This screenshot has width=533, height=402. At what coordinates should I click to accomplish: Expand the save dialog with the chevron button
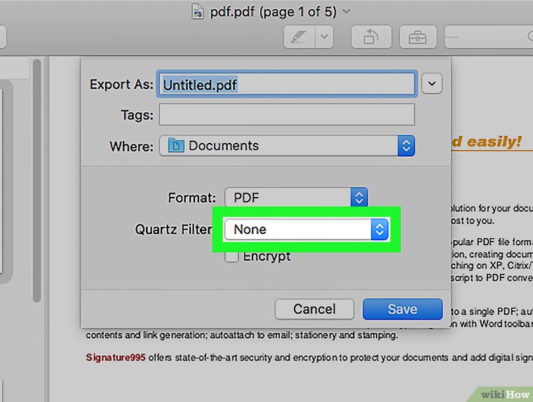[432, 84]
